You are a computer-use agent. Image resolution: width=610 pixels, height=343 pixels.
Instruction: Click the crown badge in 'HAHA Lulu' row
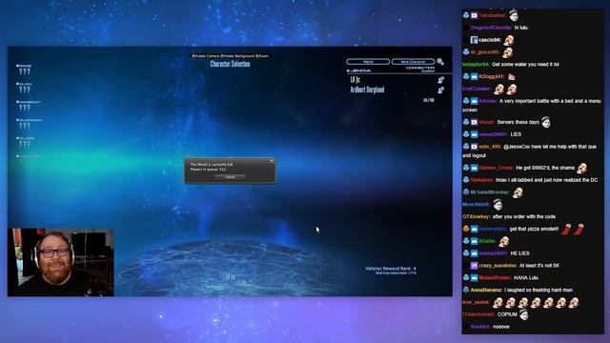pos(474,277)
